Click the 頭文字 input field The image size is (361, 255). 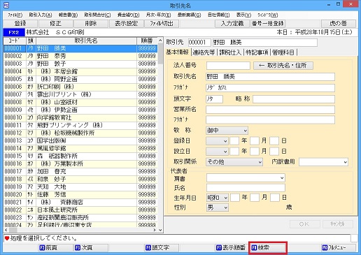click(x=214, y=99)
